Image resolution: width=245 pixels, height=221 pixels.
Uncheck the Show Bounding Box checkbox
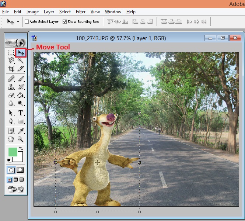point(64,22)
